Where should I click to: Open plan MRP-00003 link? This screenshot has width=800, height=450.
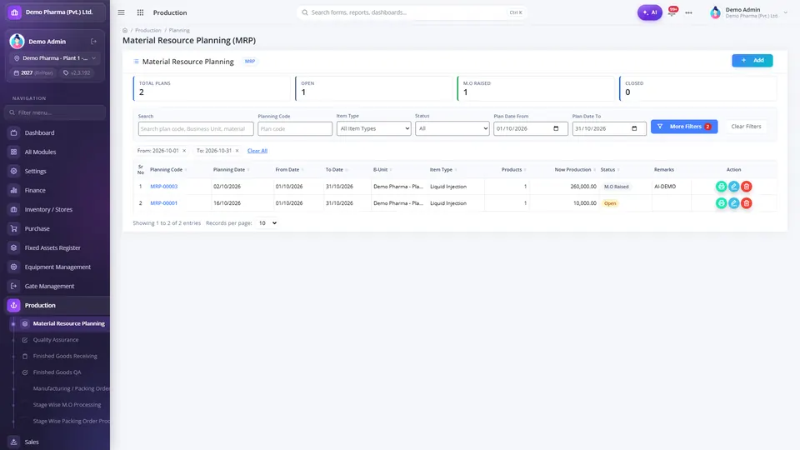pyautogui.click(x=164, y=187)
